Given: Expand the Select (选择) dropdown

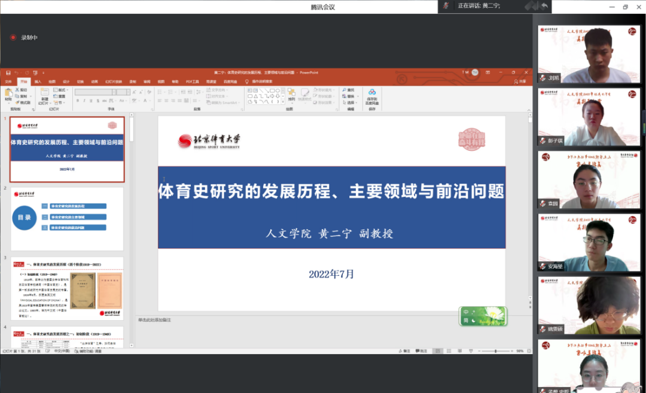Looking at the screenshot, I should coord(355,102).
